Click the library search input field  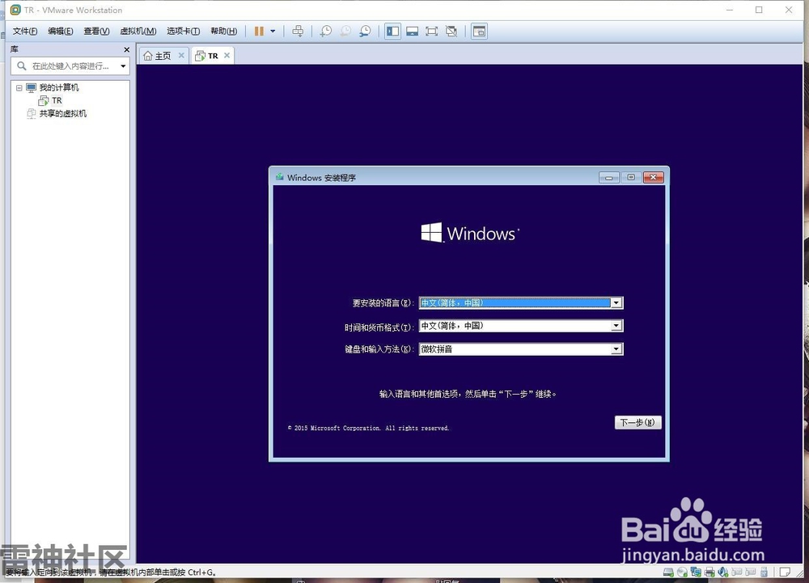(70, 66)
